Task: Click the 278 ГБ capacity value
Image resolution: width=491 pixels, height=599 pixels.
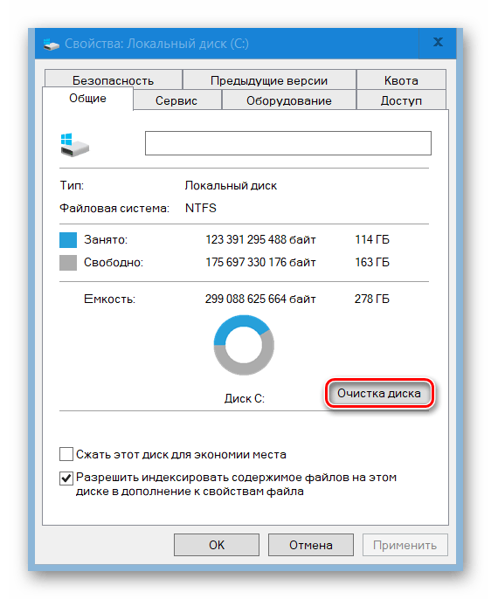Action: click(372, 299)
